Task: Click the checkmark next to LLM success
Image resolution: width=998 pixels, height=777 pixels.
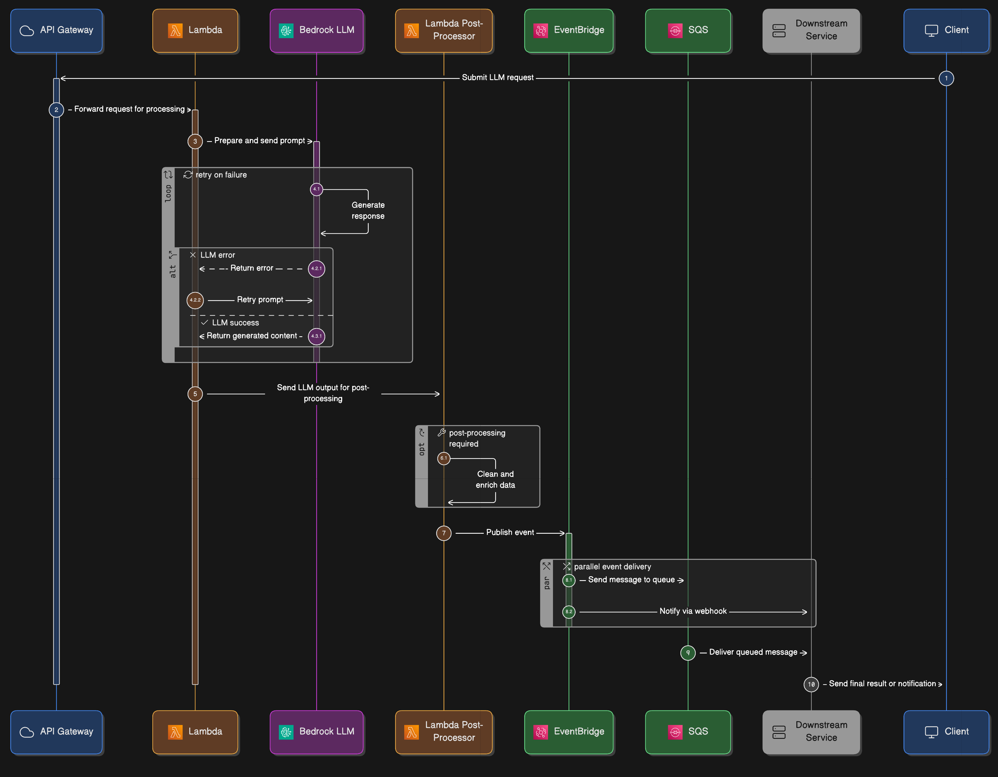Action: coord(204,322)
